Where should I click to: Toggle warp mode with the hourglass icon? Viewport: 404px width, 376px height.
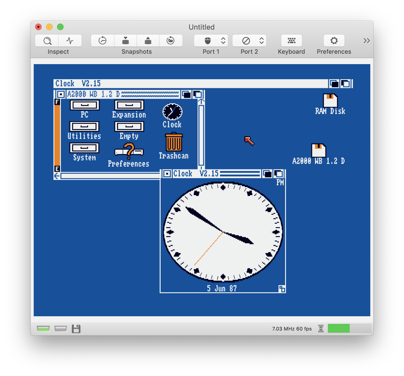[321, 328]
